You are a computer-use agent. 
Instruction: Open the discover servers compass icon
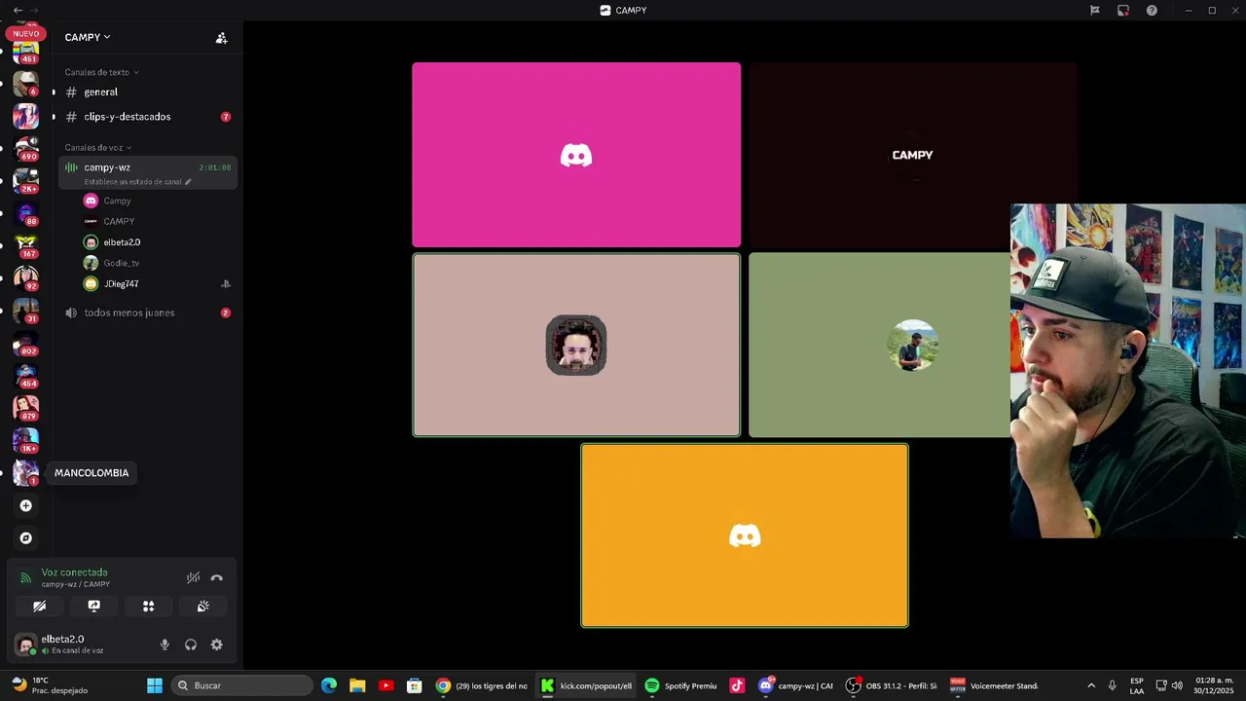click(x=26, y=537)
